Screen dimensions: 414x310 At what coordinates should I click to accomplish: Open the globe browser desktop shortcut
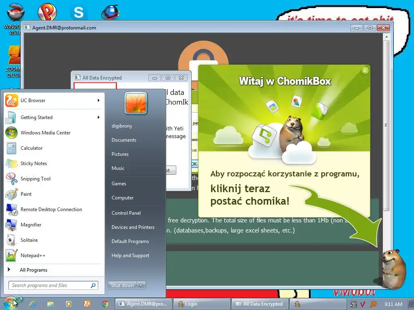[111, 12]
